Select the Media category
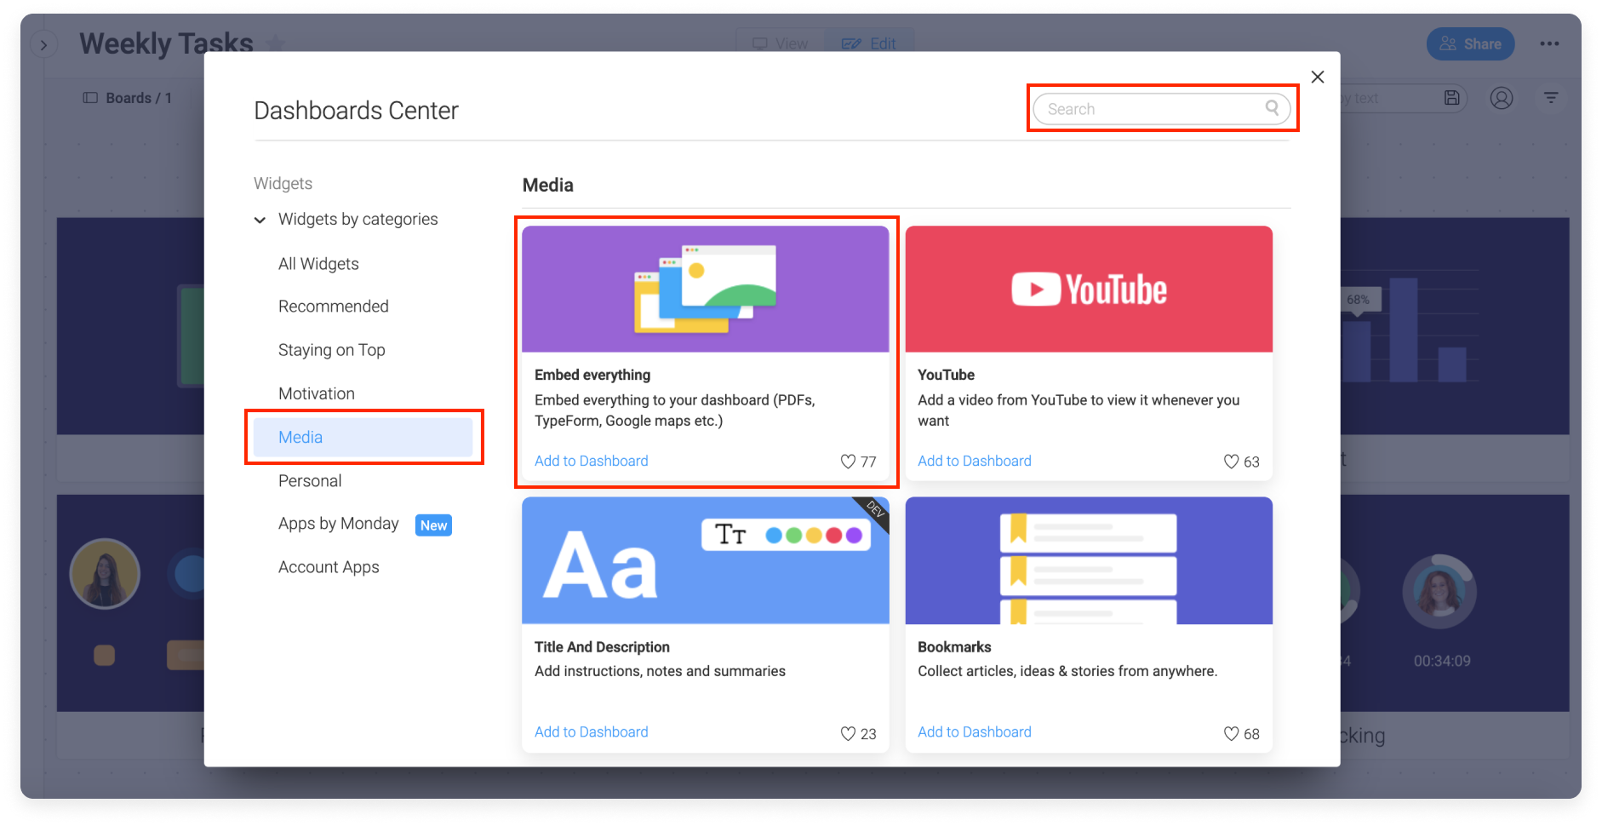Image resolution: width=1602 pixels, height=826 pixels. [x=363, y=437]
